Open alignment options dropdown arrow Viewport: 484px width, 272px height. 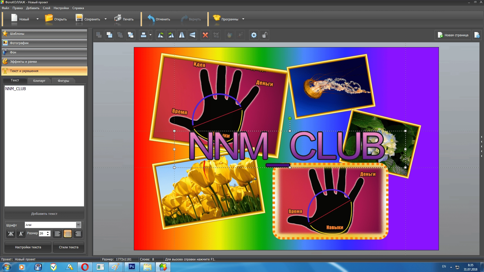click(150, 35)
